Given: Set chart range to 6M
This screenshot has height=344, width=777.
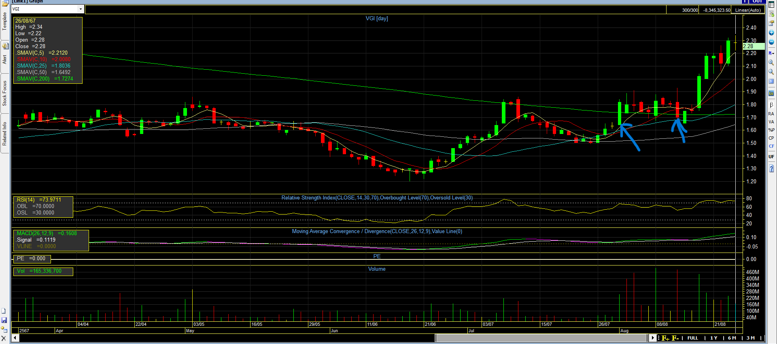Looking at the screenshot, I should (732, 338).
